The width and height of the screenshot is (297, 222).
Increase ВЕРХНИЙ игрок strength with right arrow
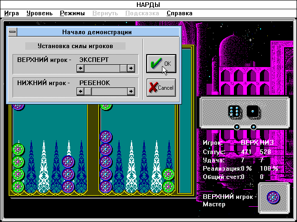click(131, 68)
